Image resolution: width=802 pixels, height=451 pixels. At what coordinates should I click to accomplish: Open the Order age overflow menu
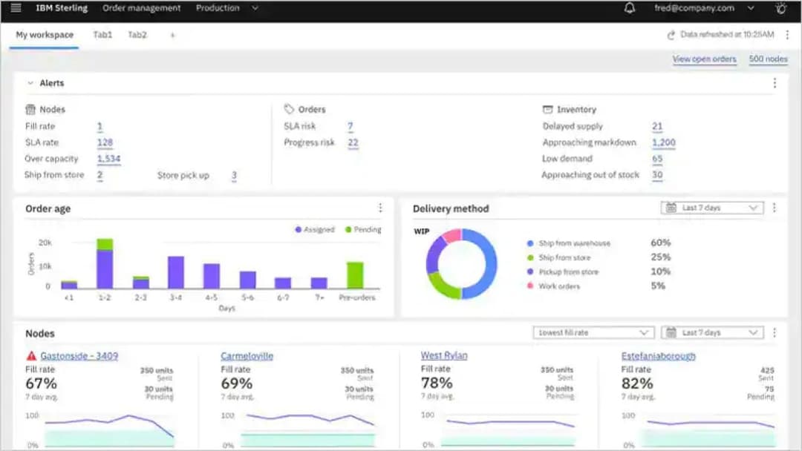[380, 208]
